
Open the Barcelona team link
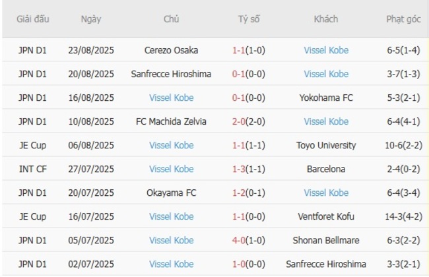tap(326, 169)
